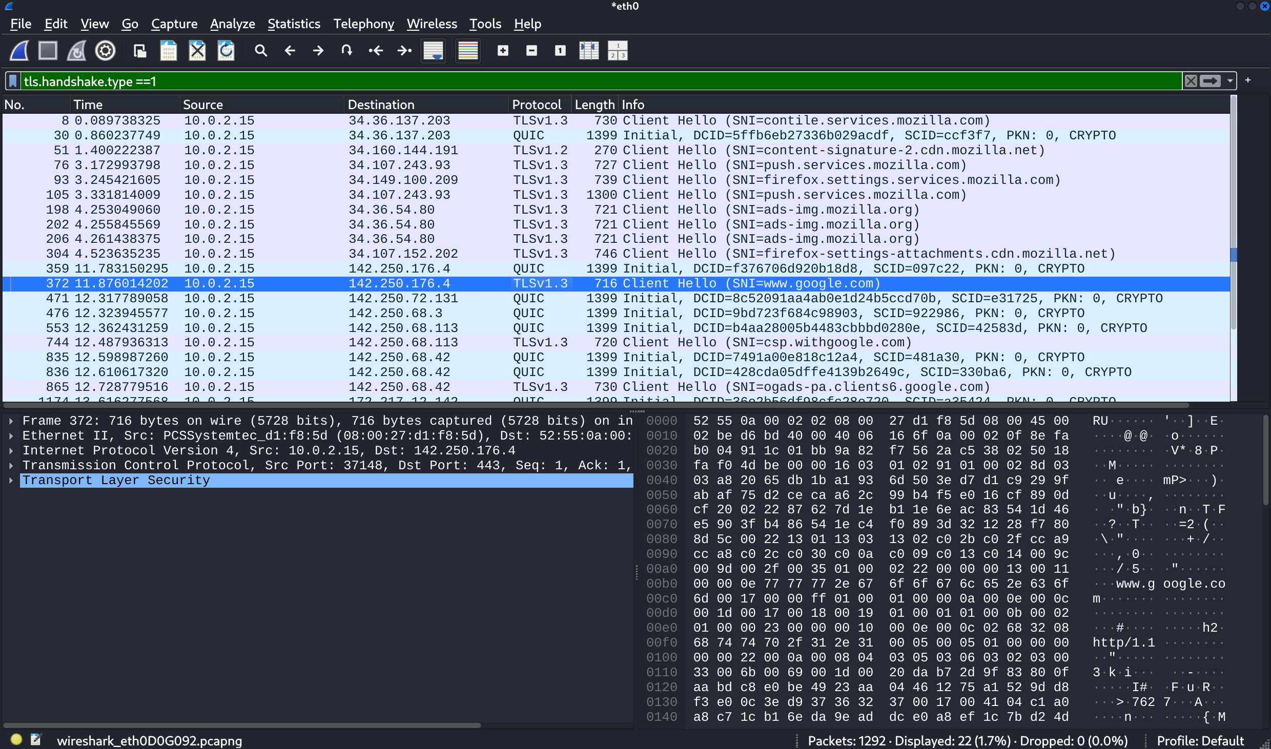
Task: Open the Edit menu
Action: click(56, 24)
